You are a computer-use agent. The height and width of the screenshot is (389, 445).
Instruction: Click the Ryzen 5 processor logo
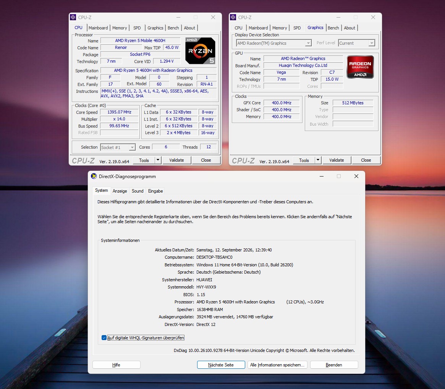[x=201, y=51]
